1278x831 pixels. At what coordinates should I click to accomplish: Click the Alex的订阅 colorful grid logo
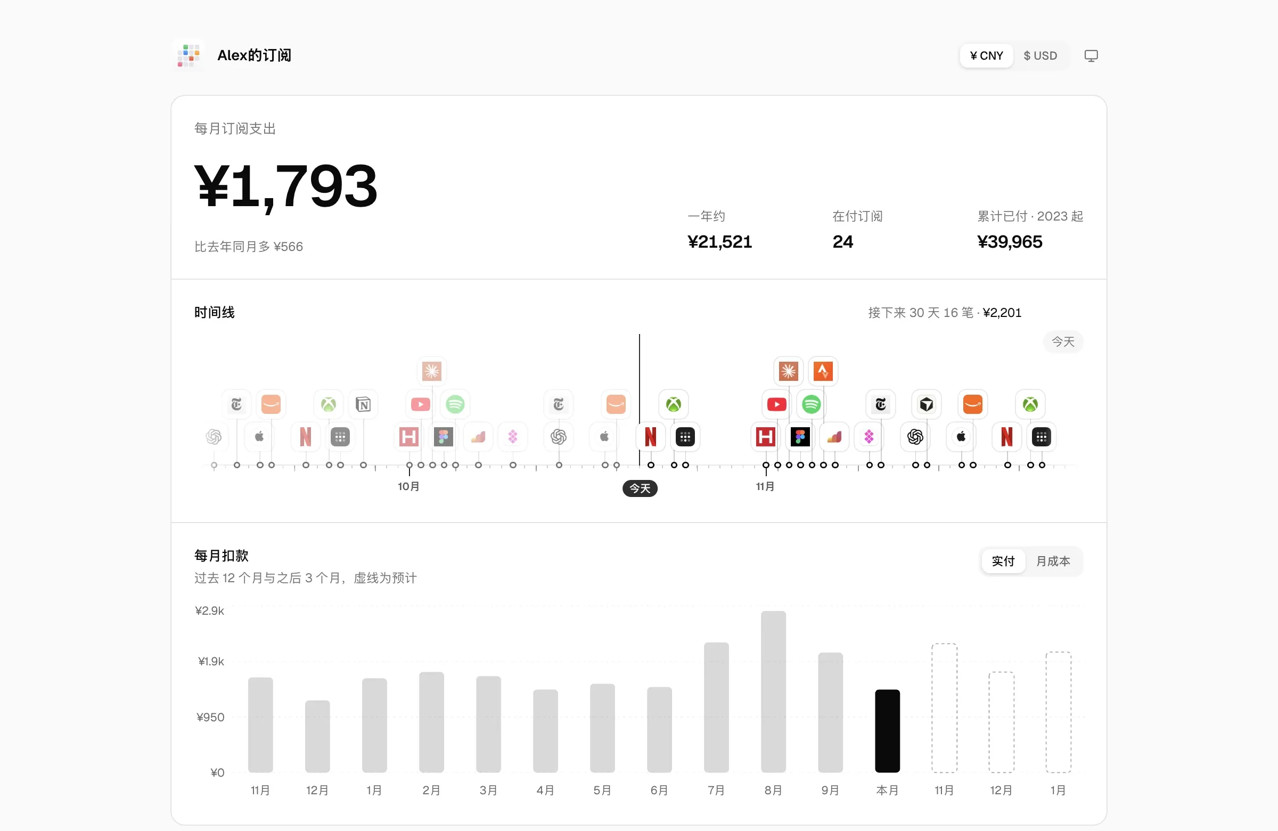(x=189, y=55)
